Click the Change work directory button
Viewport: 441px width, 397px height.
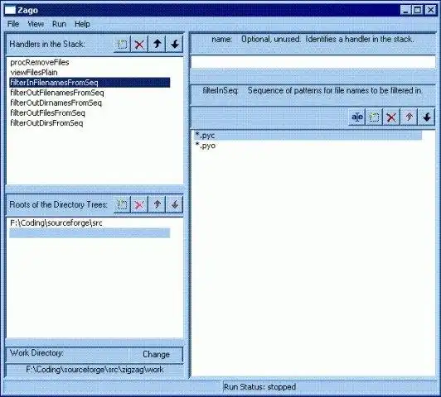(156, 354)
